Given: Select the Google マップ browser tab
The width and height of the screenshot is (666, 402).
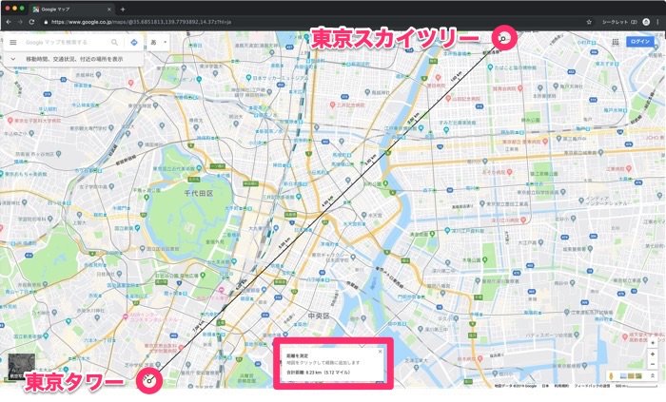Looking at the screenshot, I should (72, 9).
